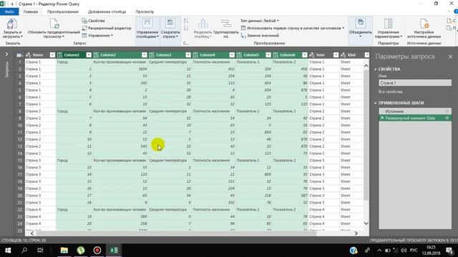Viewport: 458px width, 257px height.
Task: Open the Column4 filter dropdown
Action: [232, 55]
